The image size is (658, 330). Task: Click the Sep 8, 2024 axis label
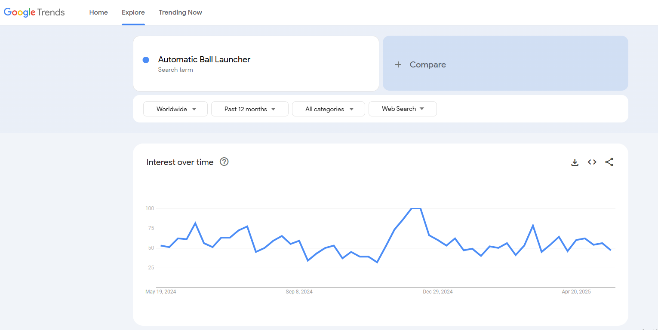tap(299, 292)
